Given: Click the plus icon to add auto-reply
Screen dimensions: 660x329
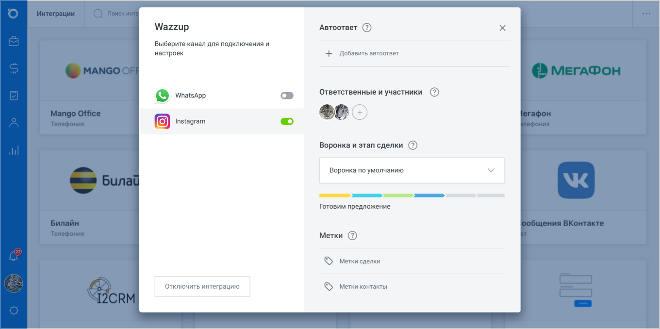Looking at the screenshot, I should coord(329,53).
